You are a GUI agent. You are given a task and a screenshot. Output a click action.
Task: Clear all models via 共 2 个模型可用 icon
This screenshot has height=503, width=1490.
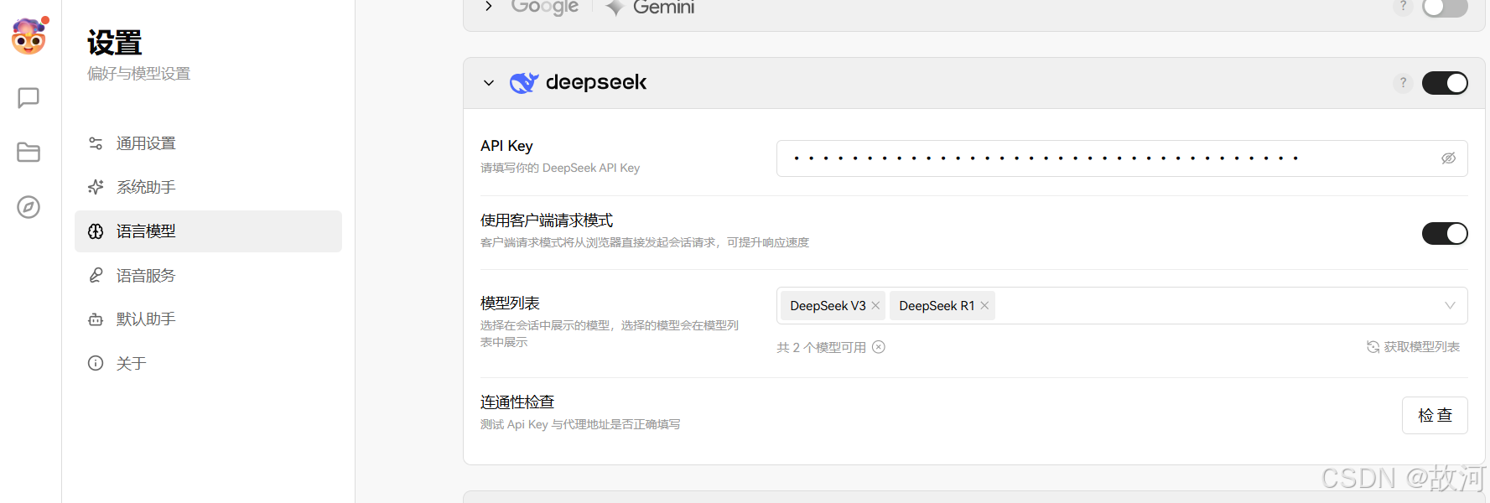(x=879, y=347)
